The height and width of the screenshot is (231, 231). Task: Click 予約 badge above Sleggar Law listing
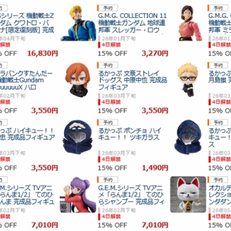107,8
